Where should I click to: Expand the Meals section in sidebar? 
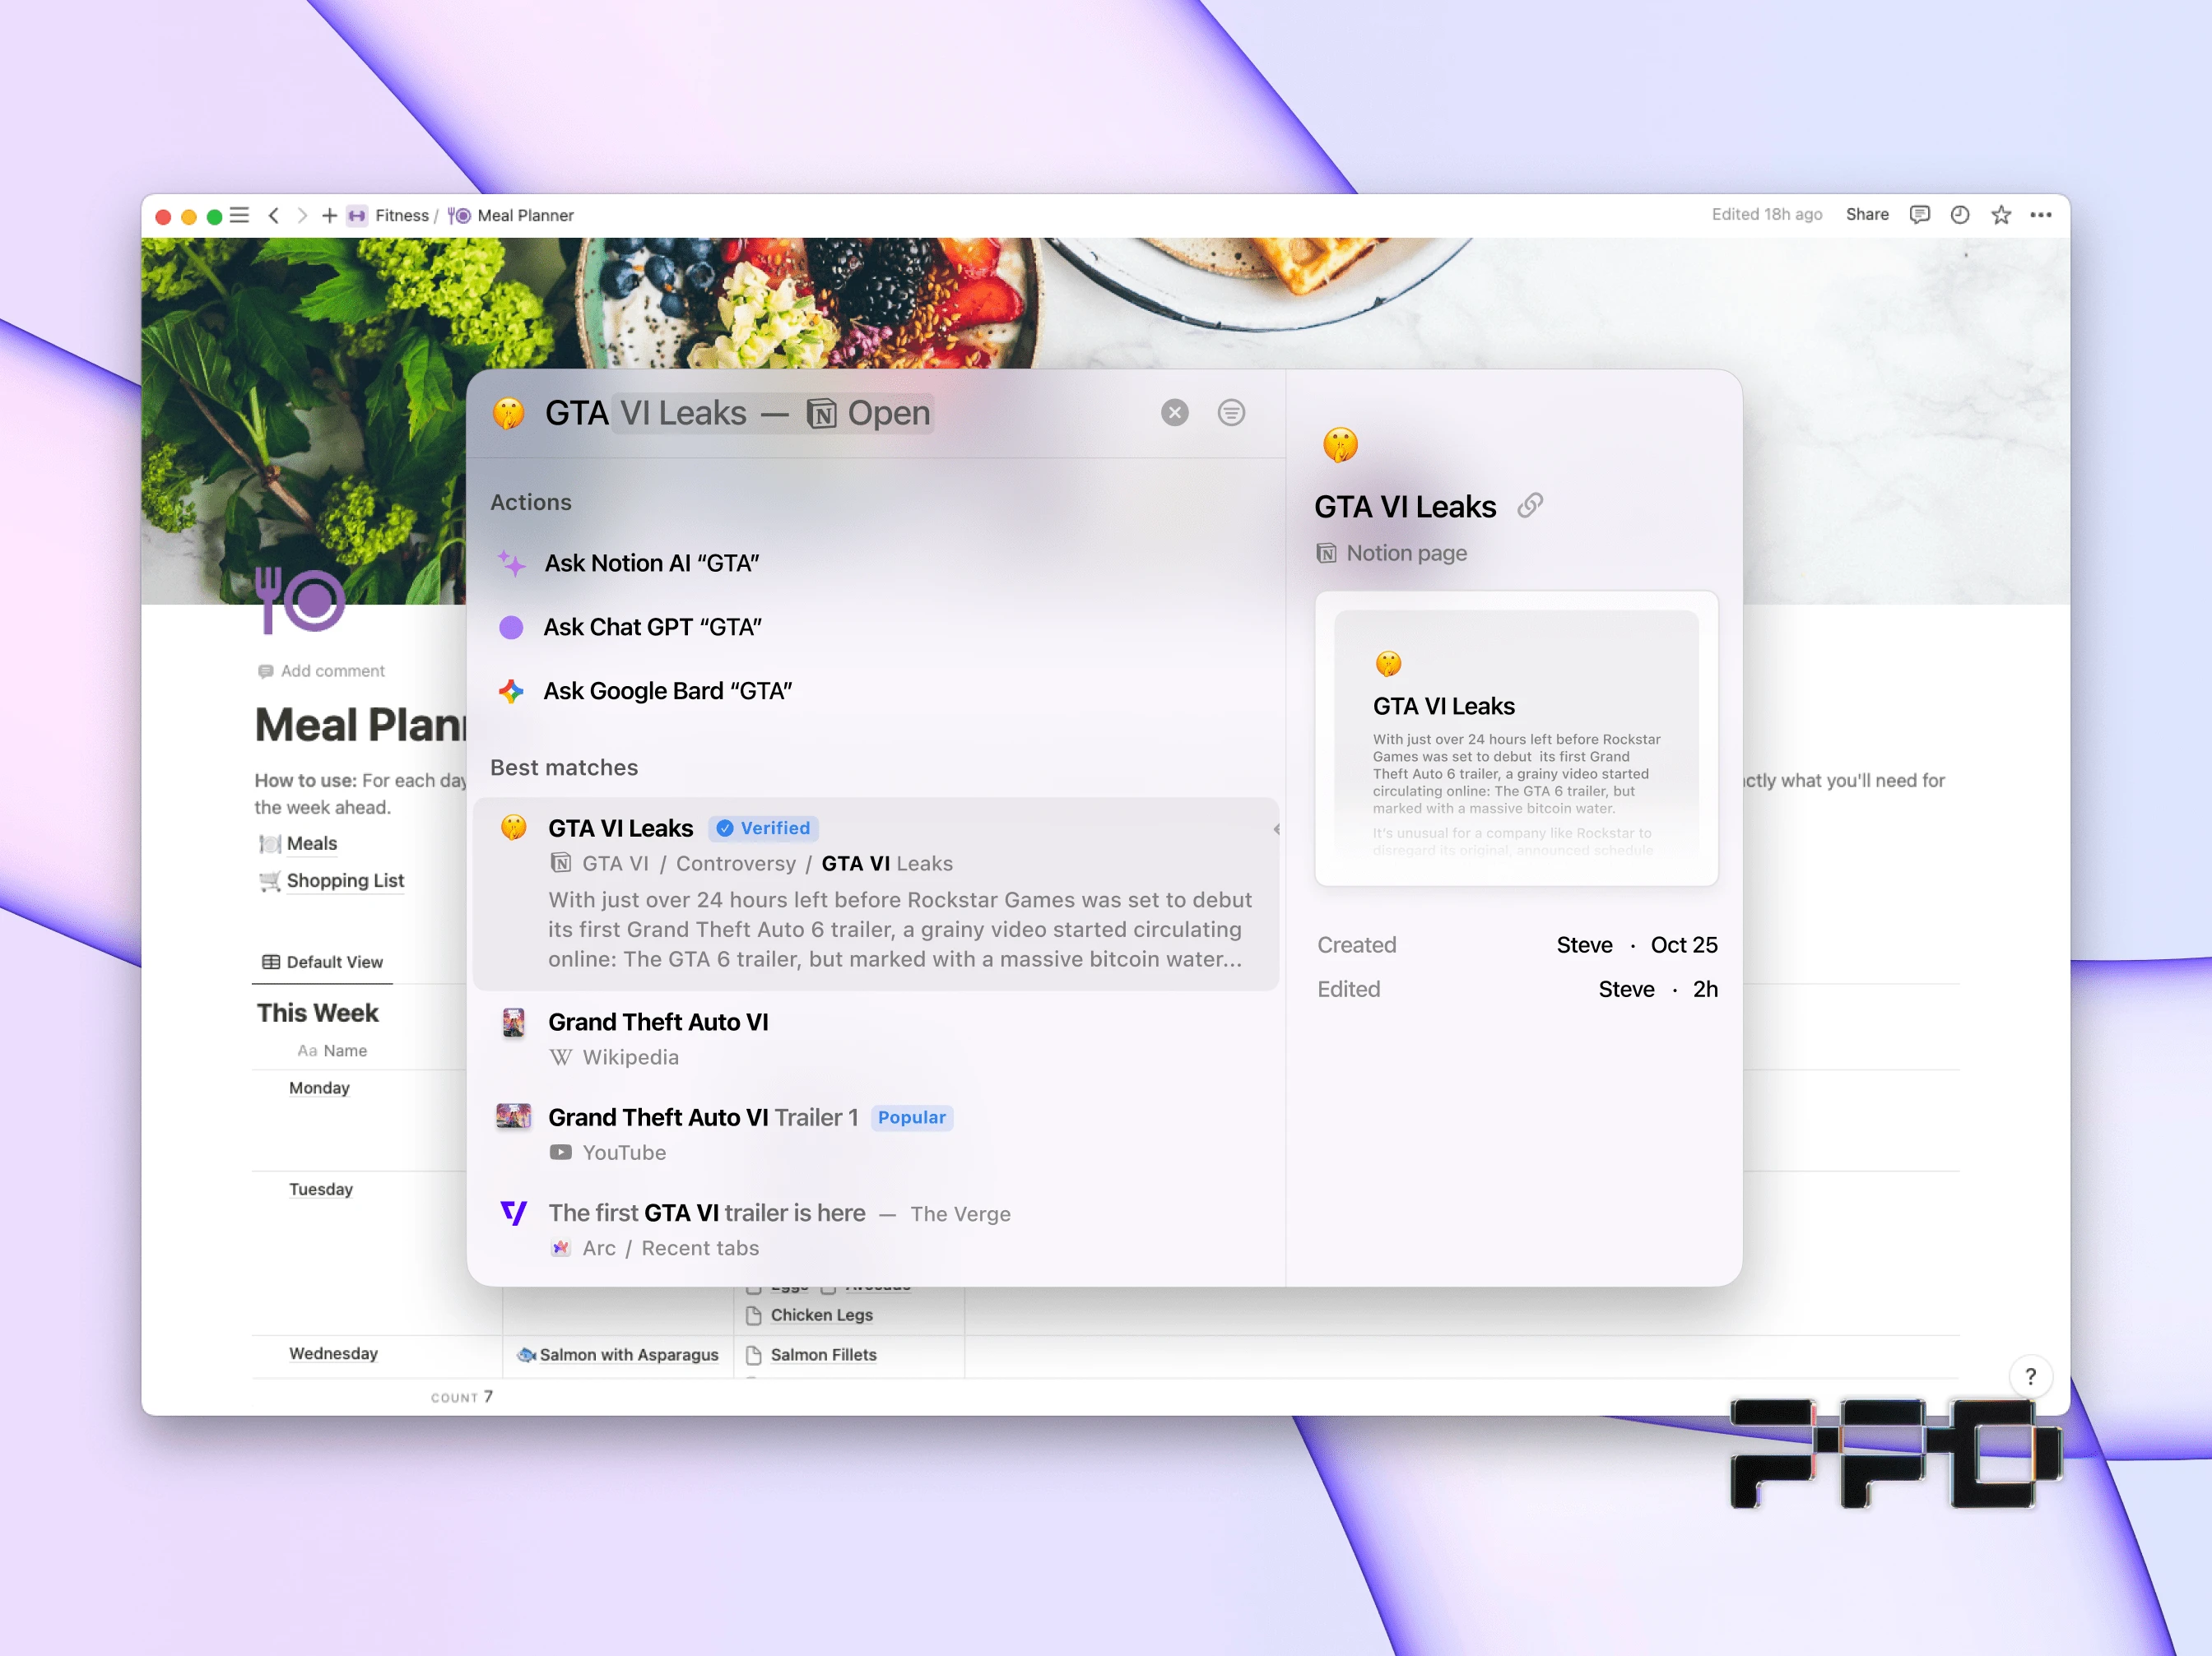coord(309,842)
